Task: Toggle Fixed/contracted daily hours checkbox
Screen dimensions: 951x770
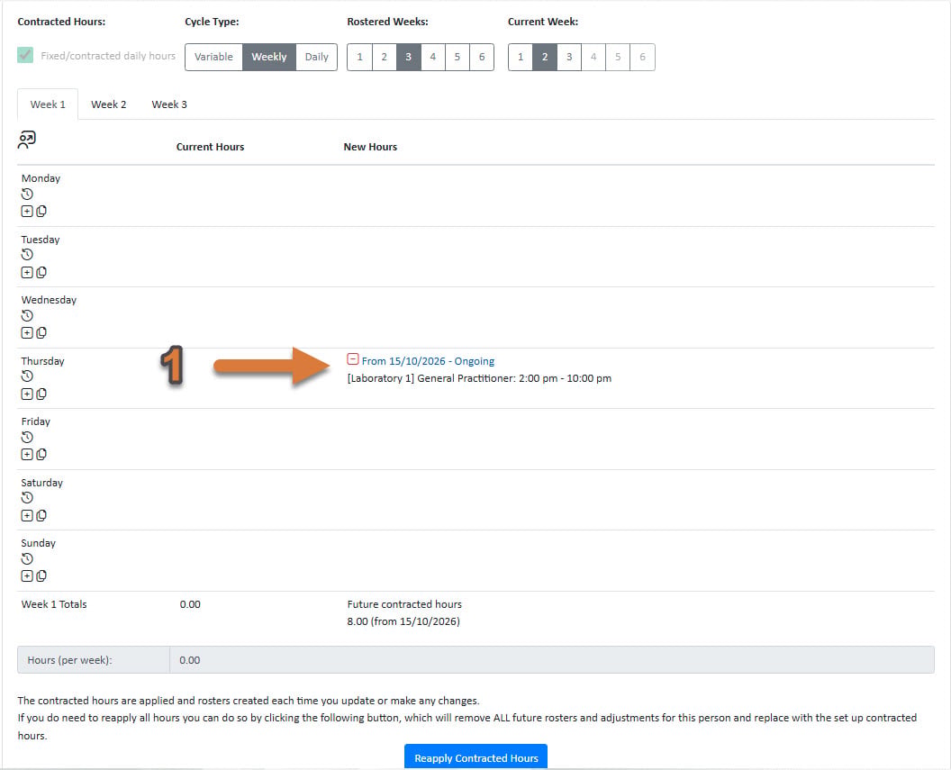Action: tap(25, 55)
